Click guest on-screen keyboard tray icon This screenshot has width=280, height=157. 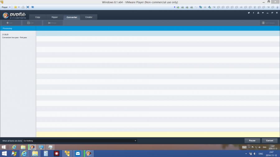(x=244, y=147)
